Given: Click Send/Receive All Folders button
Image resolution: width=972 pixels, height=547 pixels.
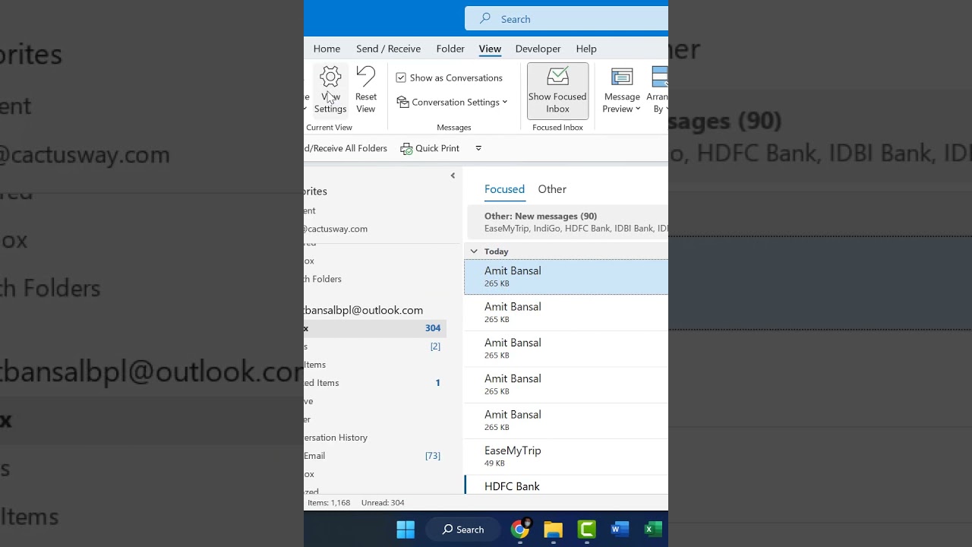Looking at the screenshot, I should (346, 148).
